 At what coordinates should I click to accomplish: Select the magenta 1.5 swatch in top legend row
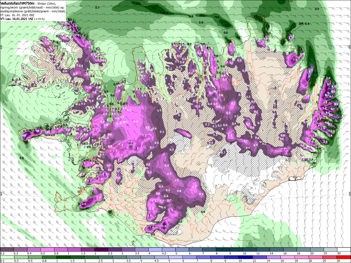(88, 250)
